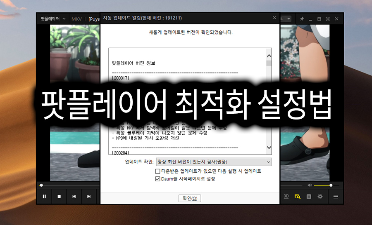
Task: Click the 특정 블루레이 자막 fix line
Action: point(160,133)
